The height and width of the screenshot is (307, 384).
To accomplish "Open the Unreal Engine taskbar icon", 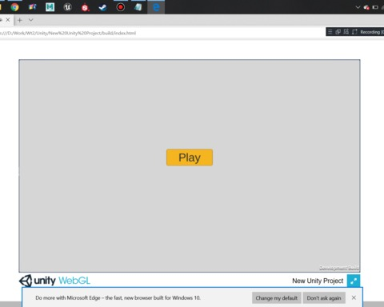I will (67, 7).
